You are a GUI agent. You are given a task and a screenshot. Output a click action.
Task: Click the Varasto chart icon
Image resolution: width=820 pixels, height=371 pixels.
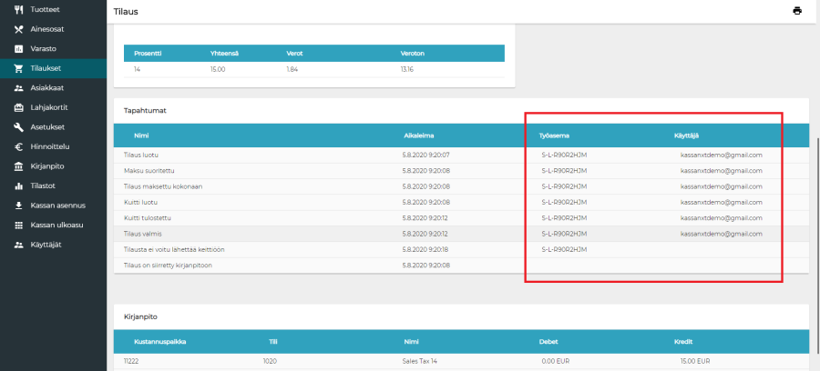[19, 48]
